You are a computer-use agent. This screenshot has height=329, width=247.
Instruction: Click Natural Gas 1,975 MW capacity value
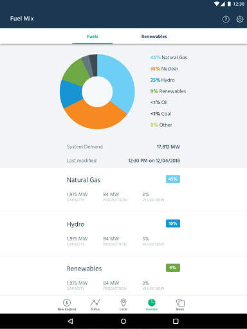coord(77,194)
